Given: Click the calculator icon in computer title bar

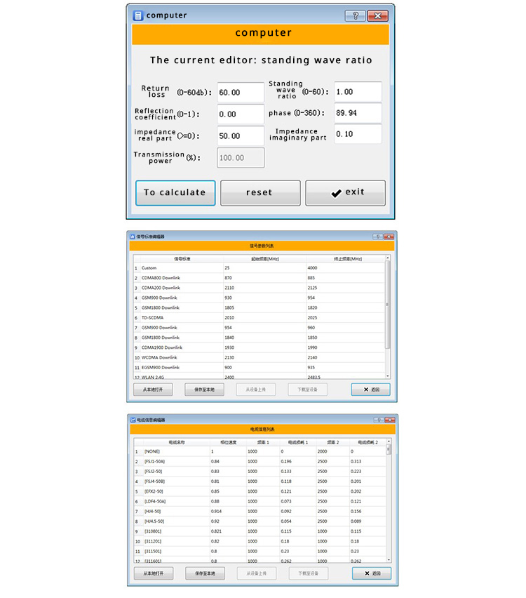Looking at the screenshot, I should (138, 15).
